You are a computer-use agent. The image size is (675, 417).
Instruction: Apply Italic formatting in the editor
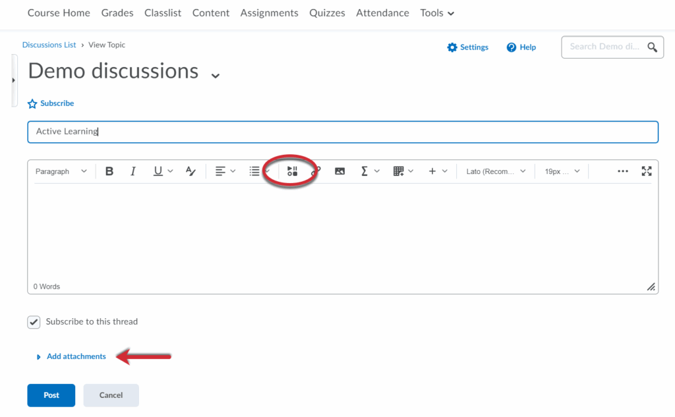(x=133, y=171)
